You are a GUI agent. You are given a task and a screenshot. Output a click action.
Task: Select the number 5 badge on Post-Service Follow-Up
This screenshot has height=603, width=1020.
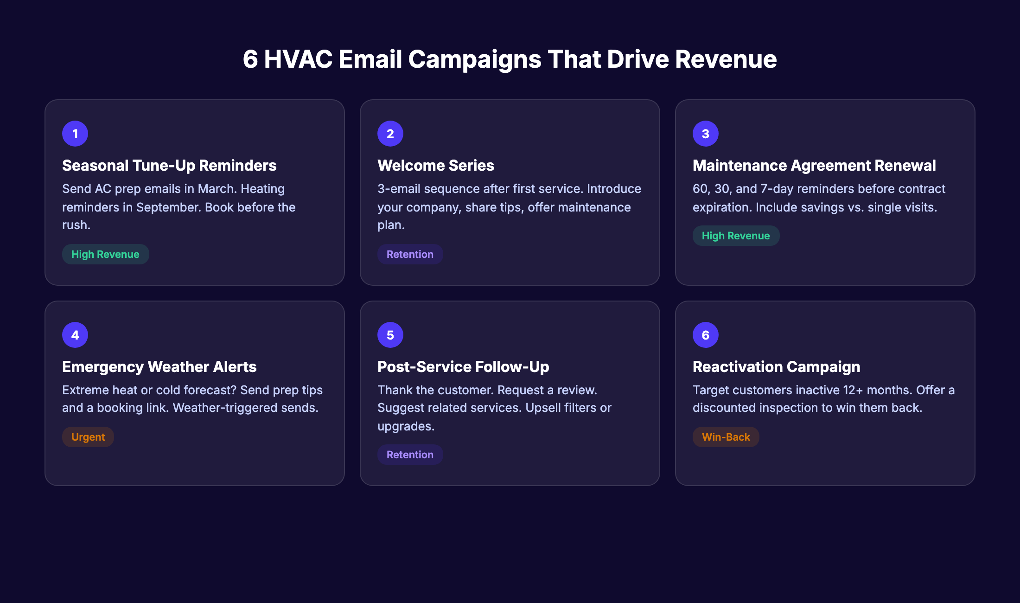pyautogui.click(x=390, y=334)
